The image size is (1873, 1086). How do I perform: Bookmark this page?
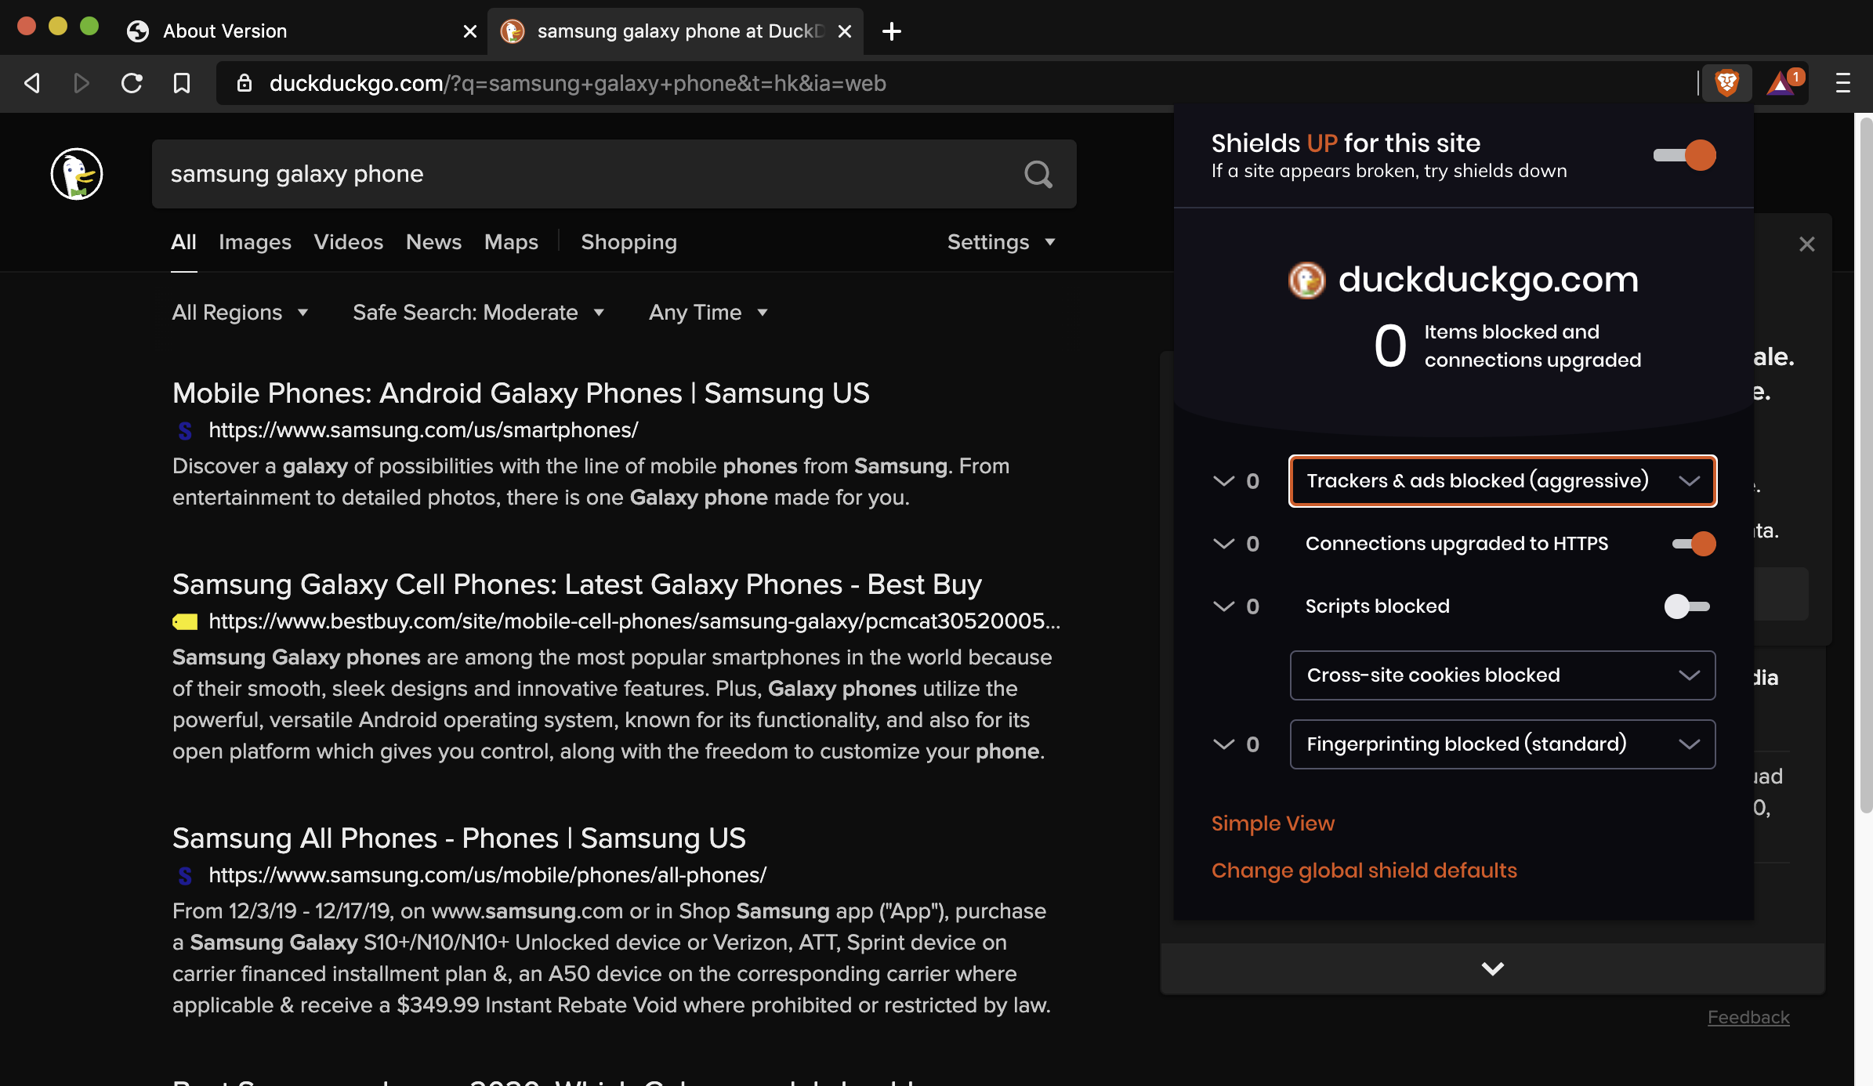point(182,83)
